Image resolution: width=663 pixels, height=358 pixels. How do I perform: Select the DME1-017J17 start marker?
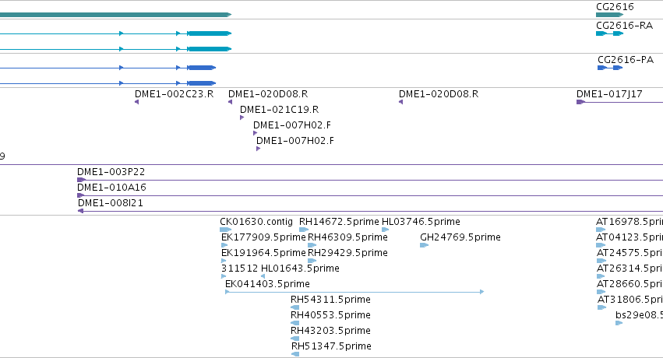coord(580,102)
